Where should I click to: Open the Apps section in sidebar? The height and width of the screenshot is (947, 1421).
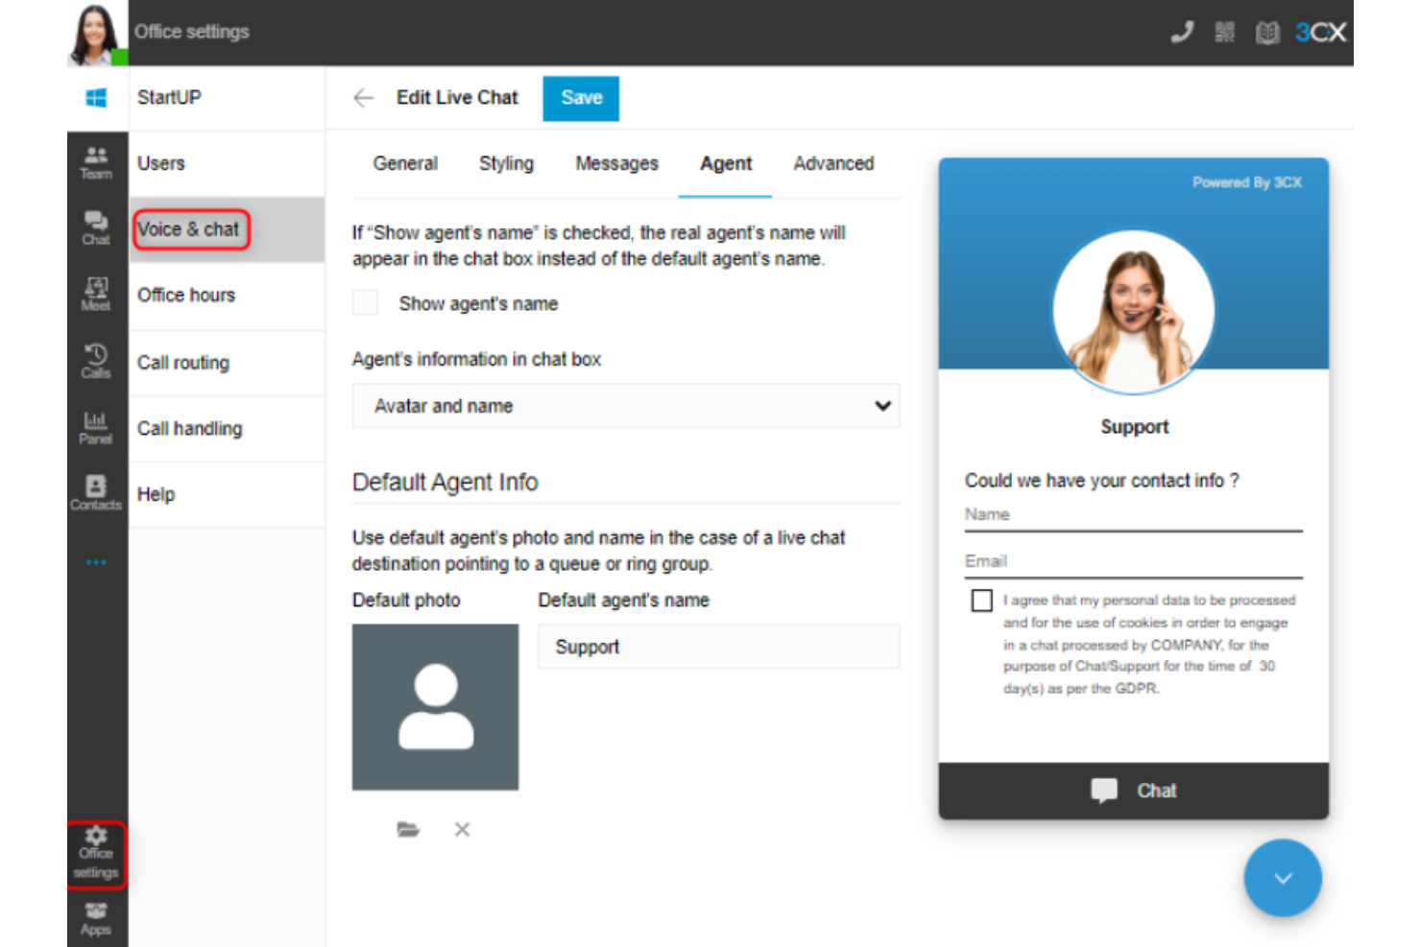click(x=95, y=919)
